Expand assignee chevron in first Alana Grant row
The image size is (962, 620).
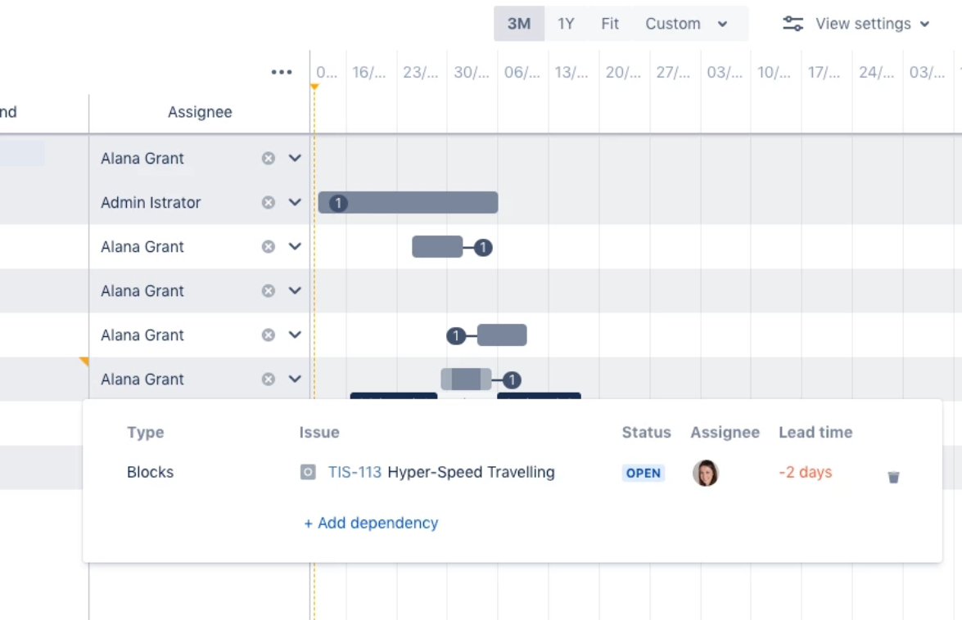[x=295, y=158]
